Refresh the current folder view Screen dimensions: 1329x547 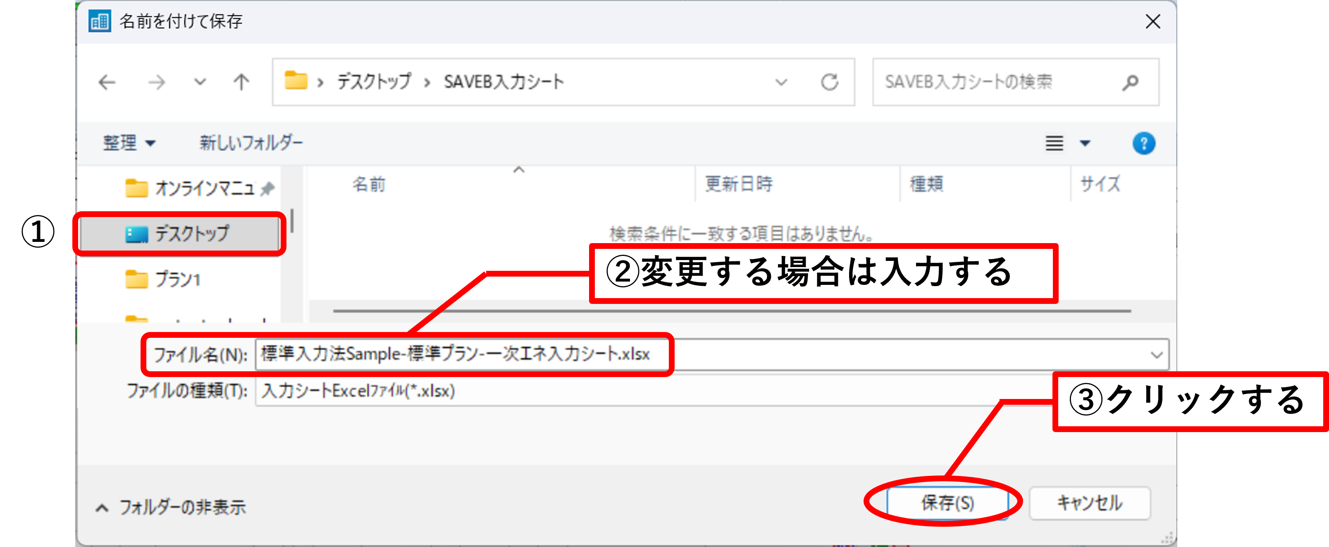point(829,82)
